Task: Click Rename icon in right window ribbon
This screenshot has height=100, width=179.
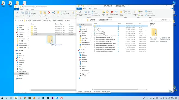Action: [116, 13]
